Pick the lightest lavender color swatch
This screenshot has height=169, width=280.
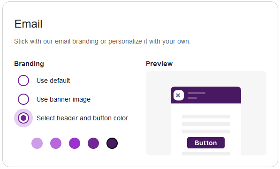(37, 143)
